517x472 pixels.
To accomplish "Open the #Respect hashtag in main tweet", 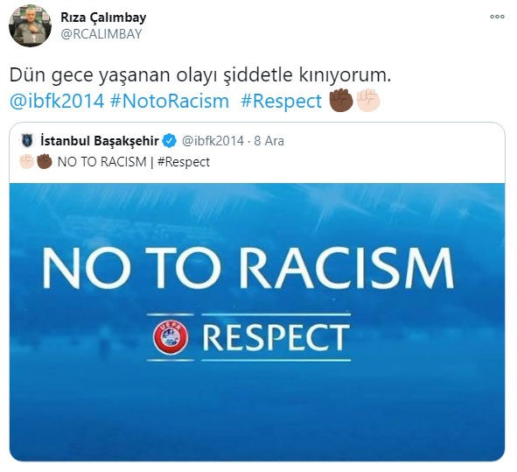I will [x=282, y=101].
